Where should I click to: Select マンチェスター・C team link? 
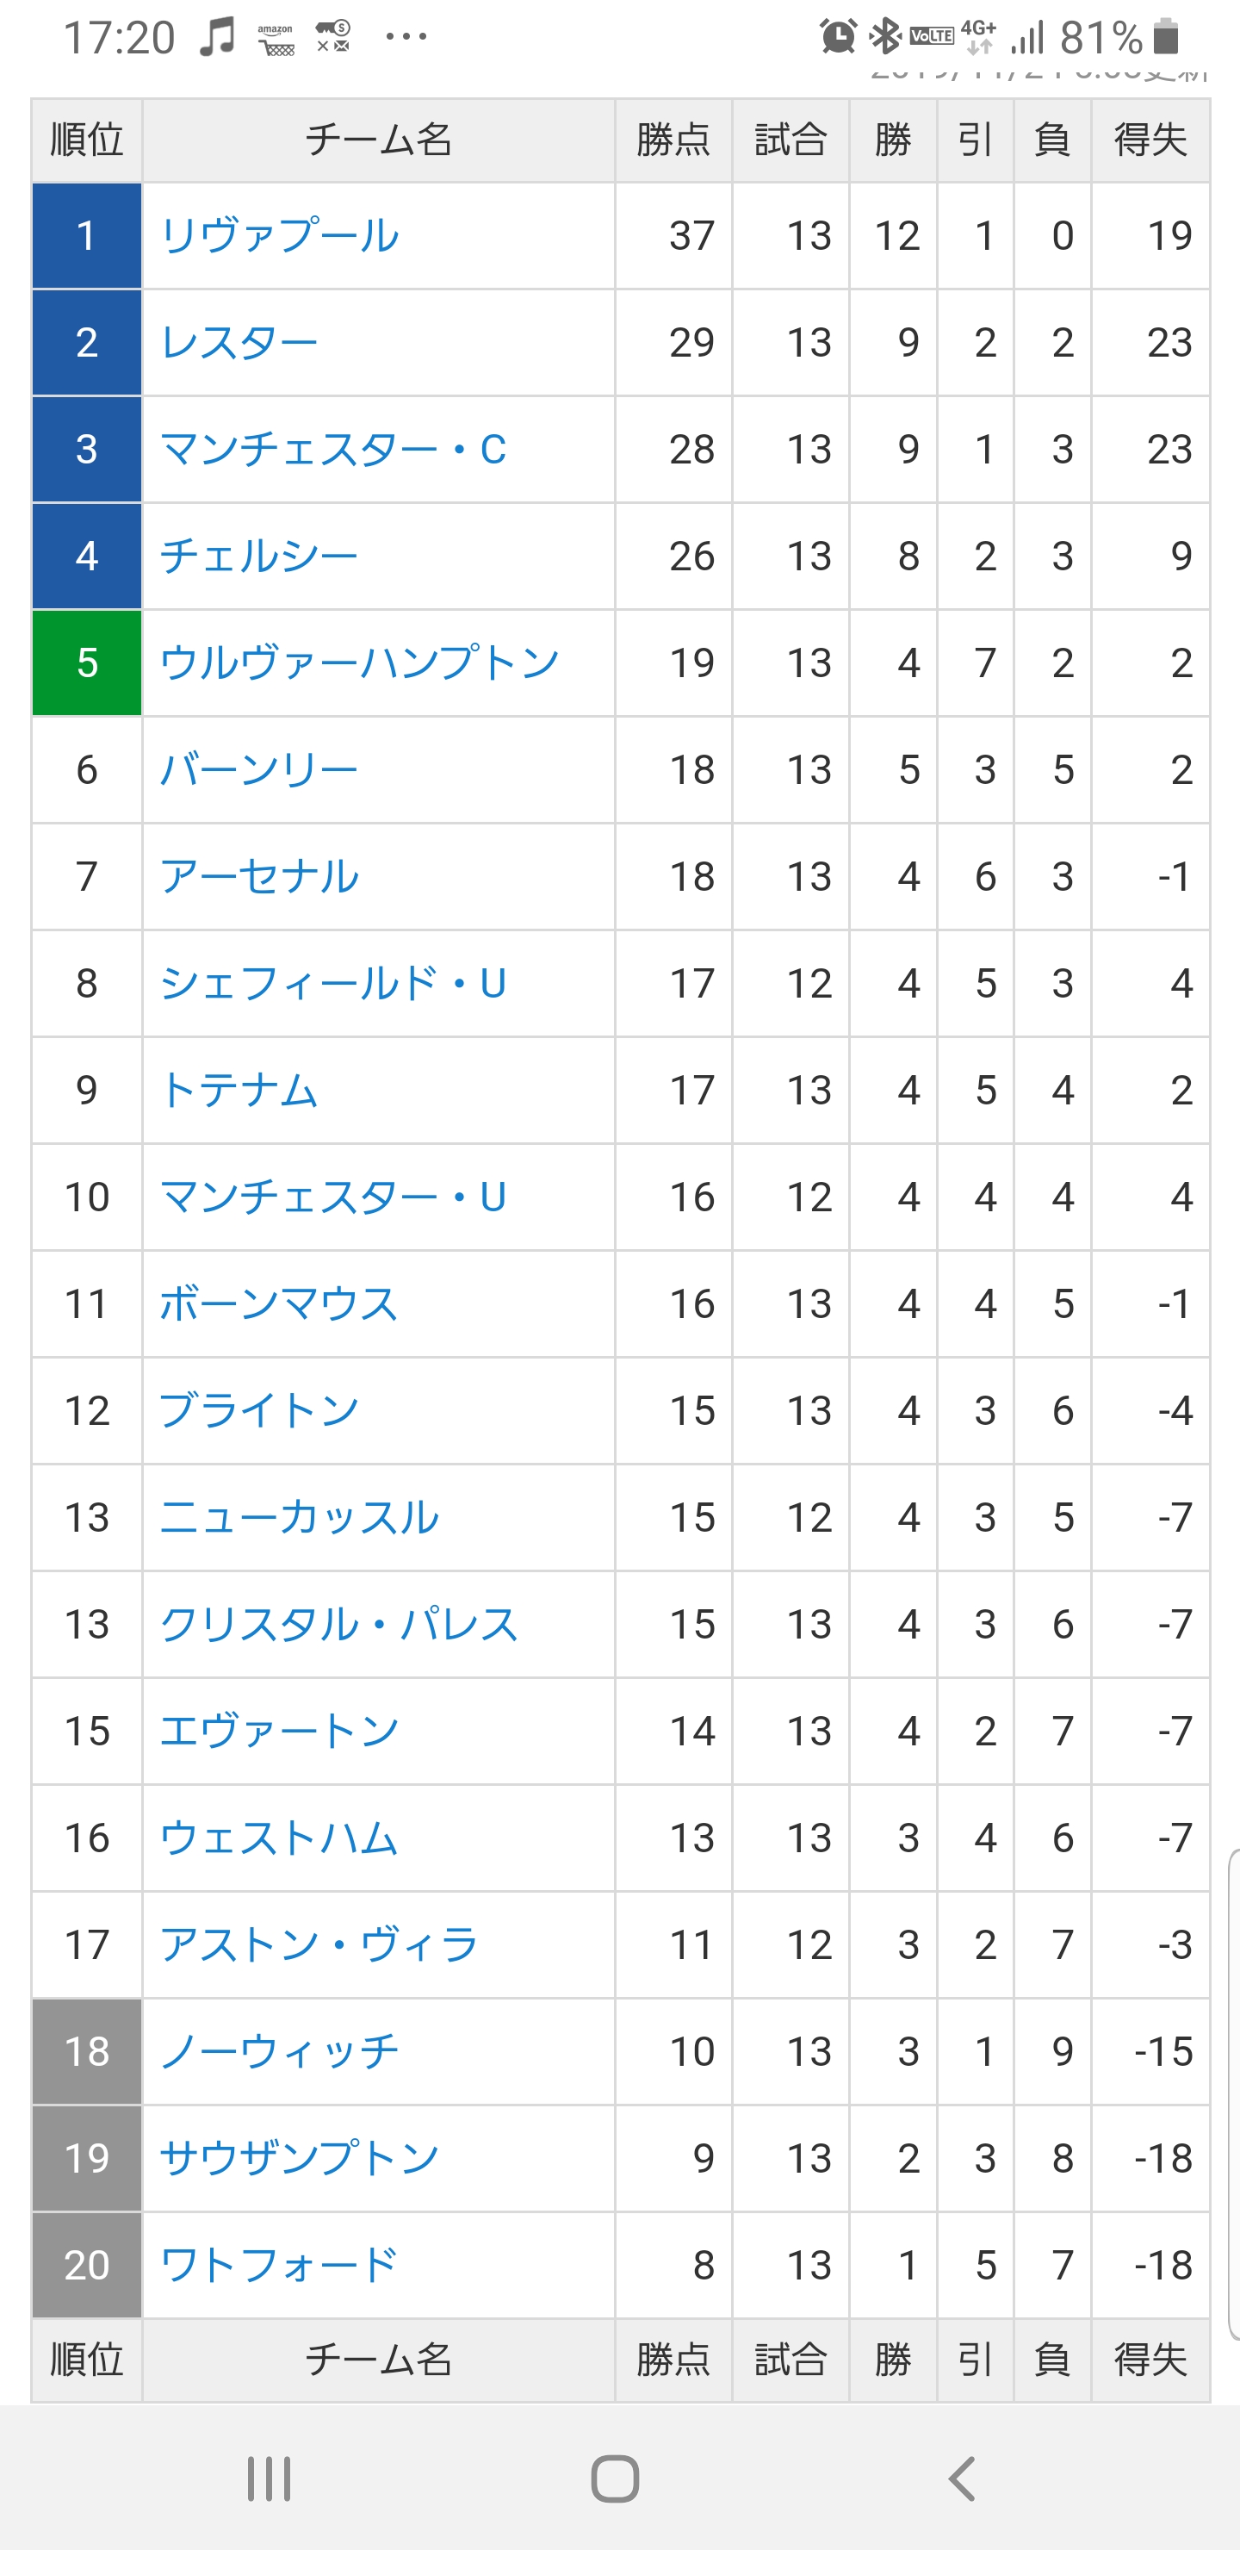tap(332, 450)
